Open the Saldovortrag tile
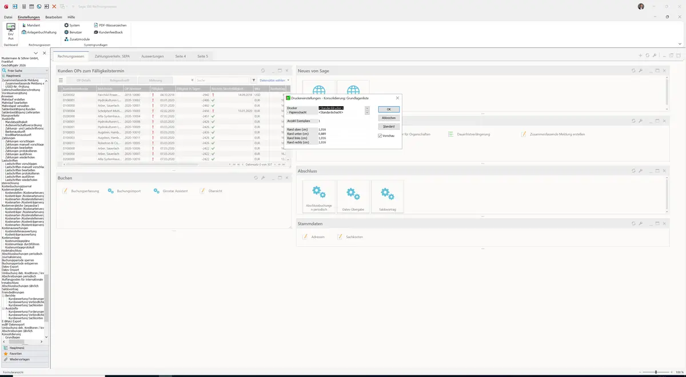Screen dimensions: 686x377 click(x=388, y=197)
